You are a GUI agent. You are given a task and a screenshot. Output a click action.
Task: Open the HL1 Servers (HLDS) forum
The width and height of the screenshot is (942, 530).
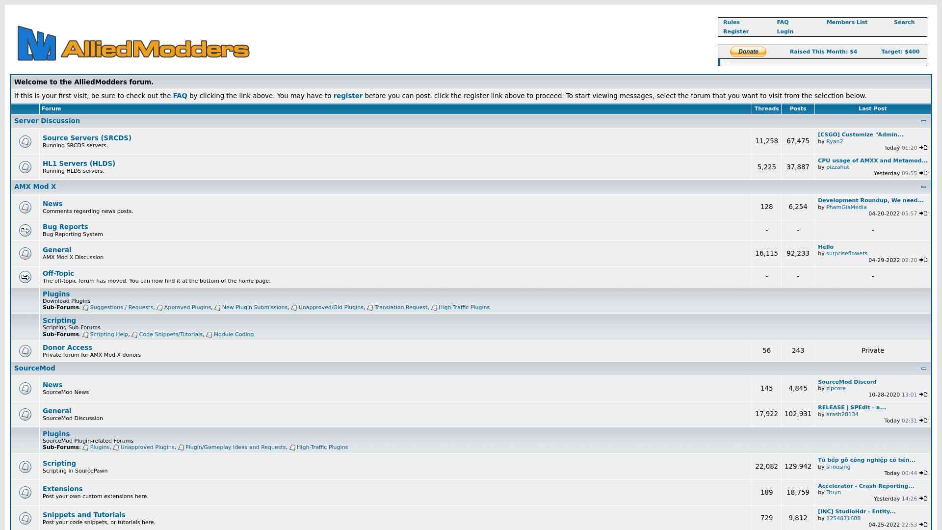[79, 163]
